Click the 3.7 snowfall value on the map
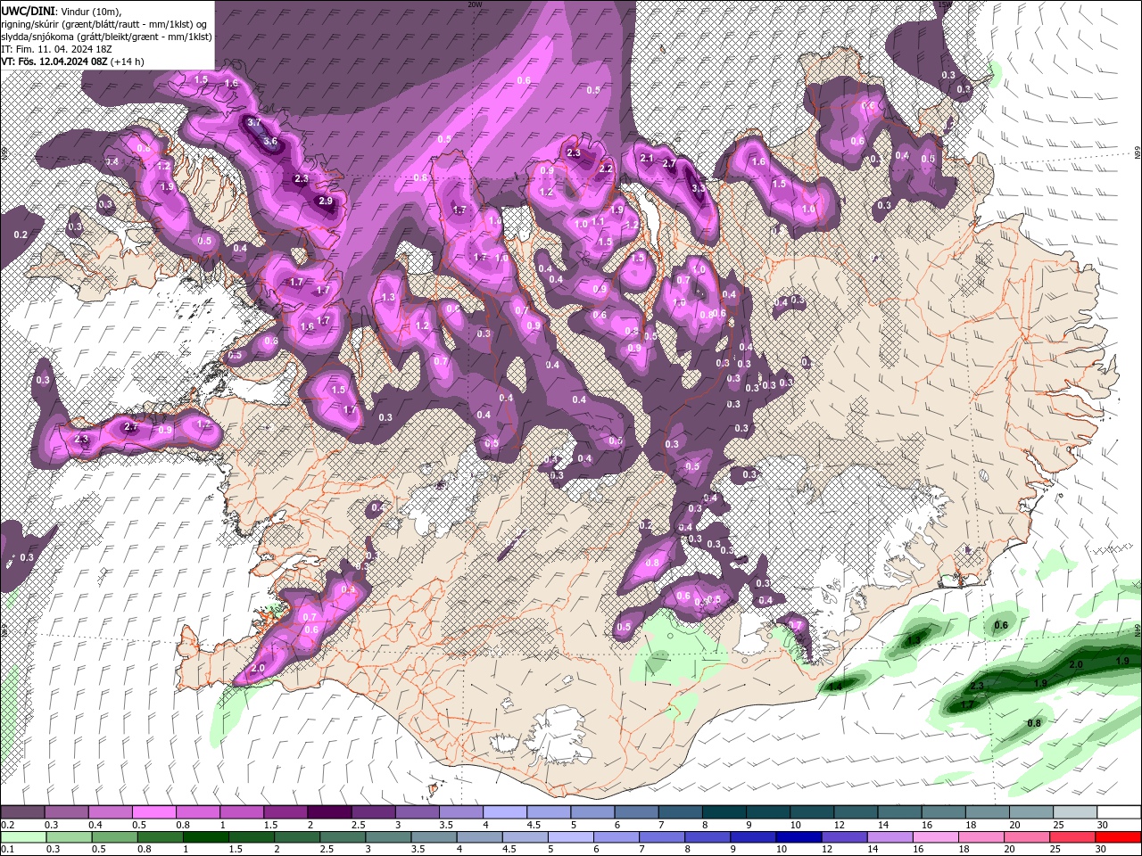The height and width of the screenshot is (856, 1142). [x=254, y=122]
